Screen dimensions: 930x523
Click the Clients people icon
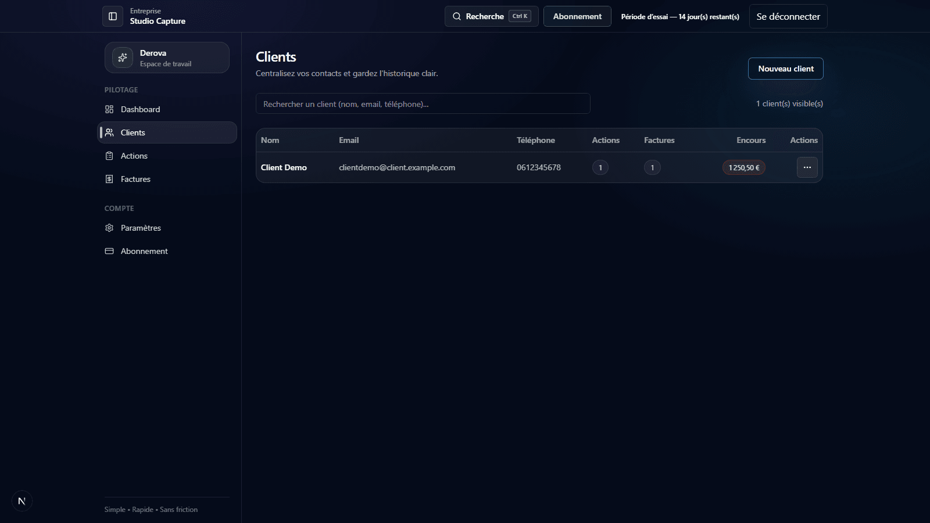point(109,132)
